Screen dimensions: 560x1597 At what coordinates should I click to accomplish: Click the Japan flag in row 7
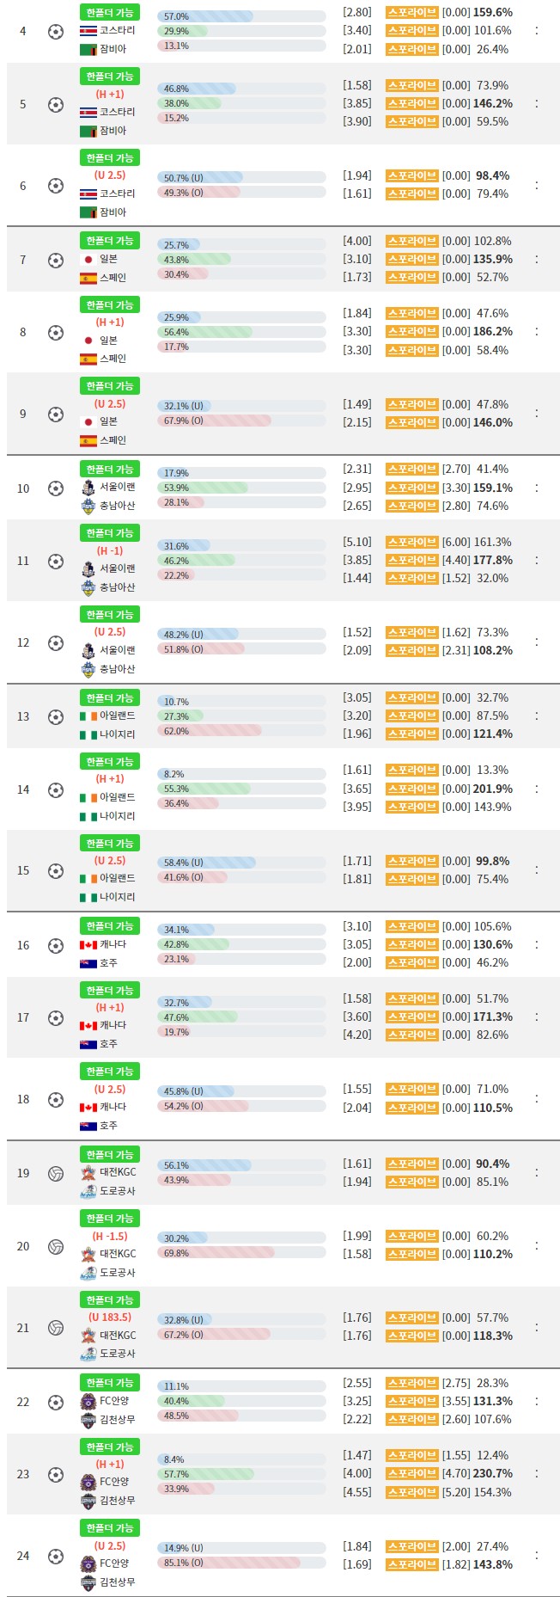tap(88, 259)
